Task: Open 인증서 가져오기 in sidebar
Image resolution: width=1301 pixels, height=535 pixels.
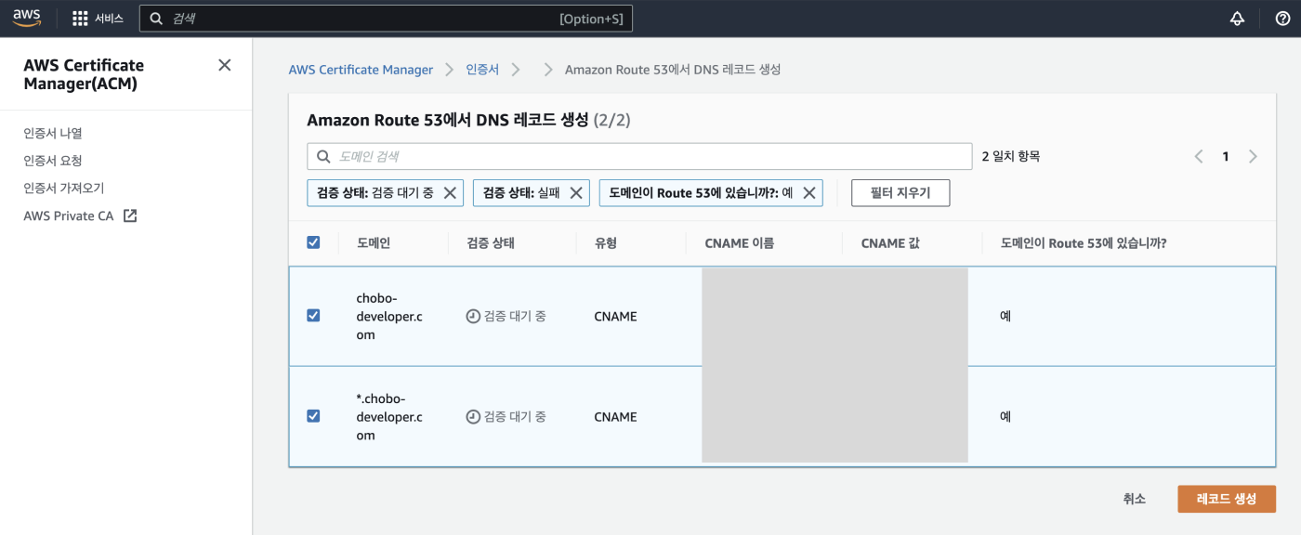Action: [64, 188]
